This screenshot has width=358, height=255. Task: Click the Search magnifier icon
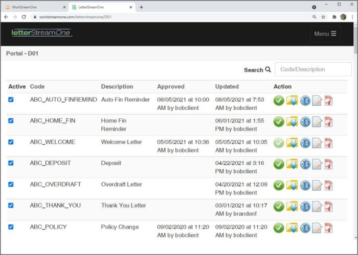coord(268,69)
